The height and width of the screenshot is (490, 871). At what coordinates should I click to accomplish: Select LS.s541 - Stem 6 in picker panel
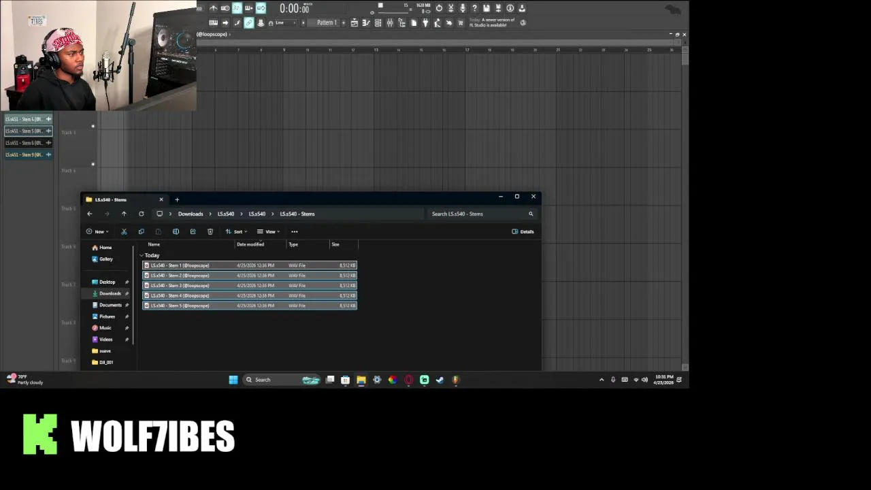(29, 143)
